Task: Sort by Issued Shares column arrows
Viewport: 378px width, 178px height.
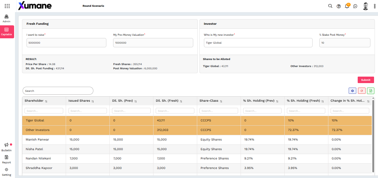Action: (93, 101)
